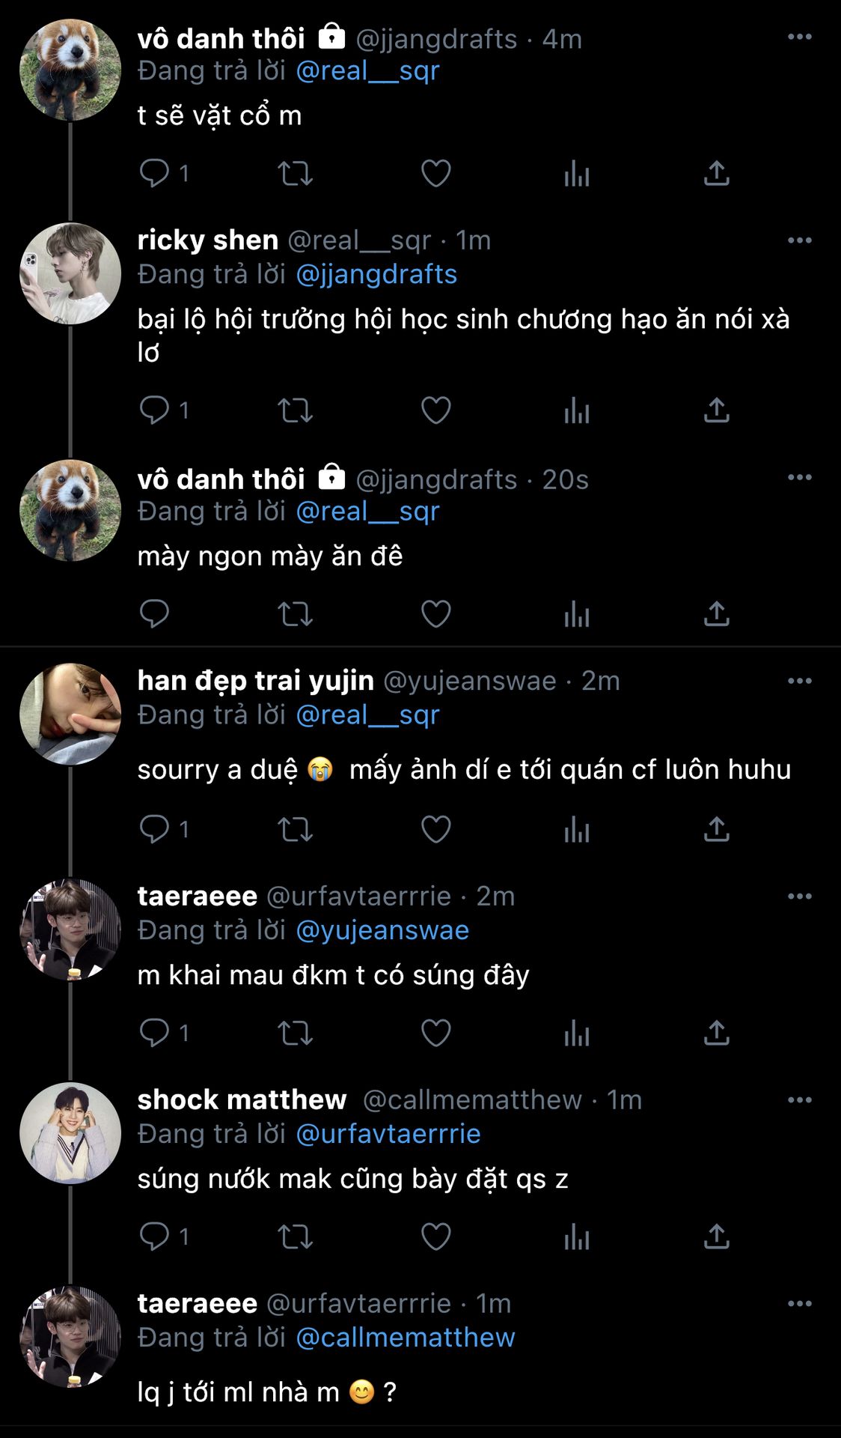
Task: Reply to shock matthew's water gun tweet
Action: (155, 1237)
